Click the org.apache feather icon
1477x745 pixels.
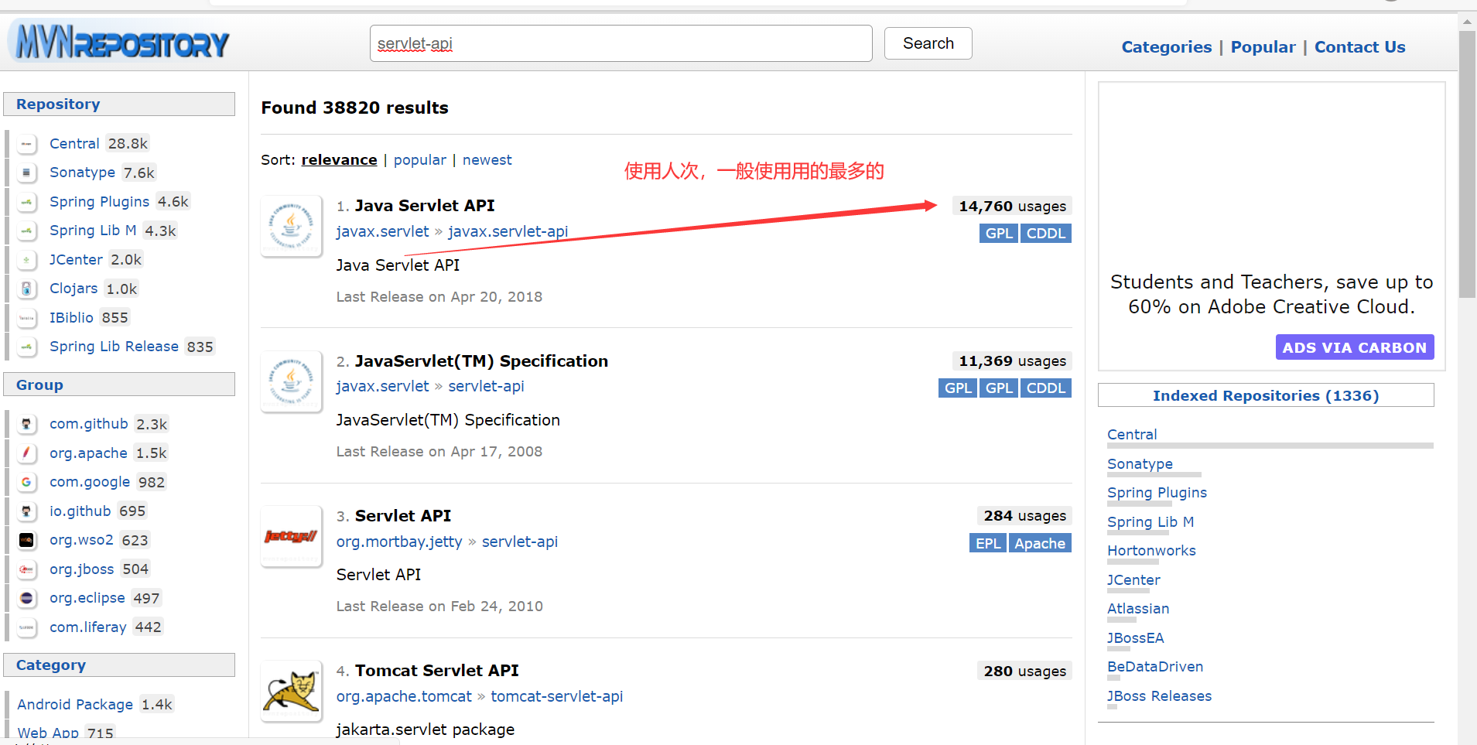(27, 453)
